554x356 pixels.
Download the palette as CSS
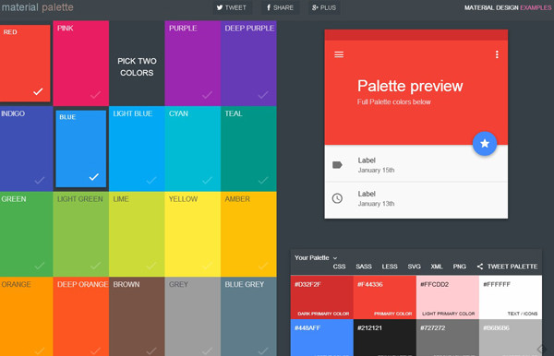coord(339,267)
